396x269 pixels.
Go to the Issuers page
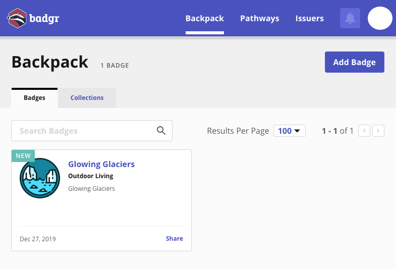(x=309, y=18)
